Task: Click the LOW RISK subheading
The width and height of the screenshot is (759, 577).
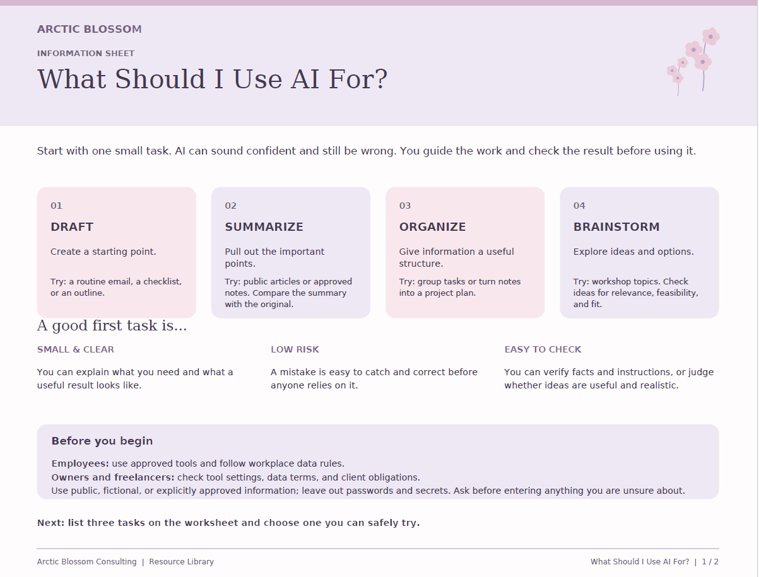Action: point(295,349)
